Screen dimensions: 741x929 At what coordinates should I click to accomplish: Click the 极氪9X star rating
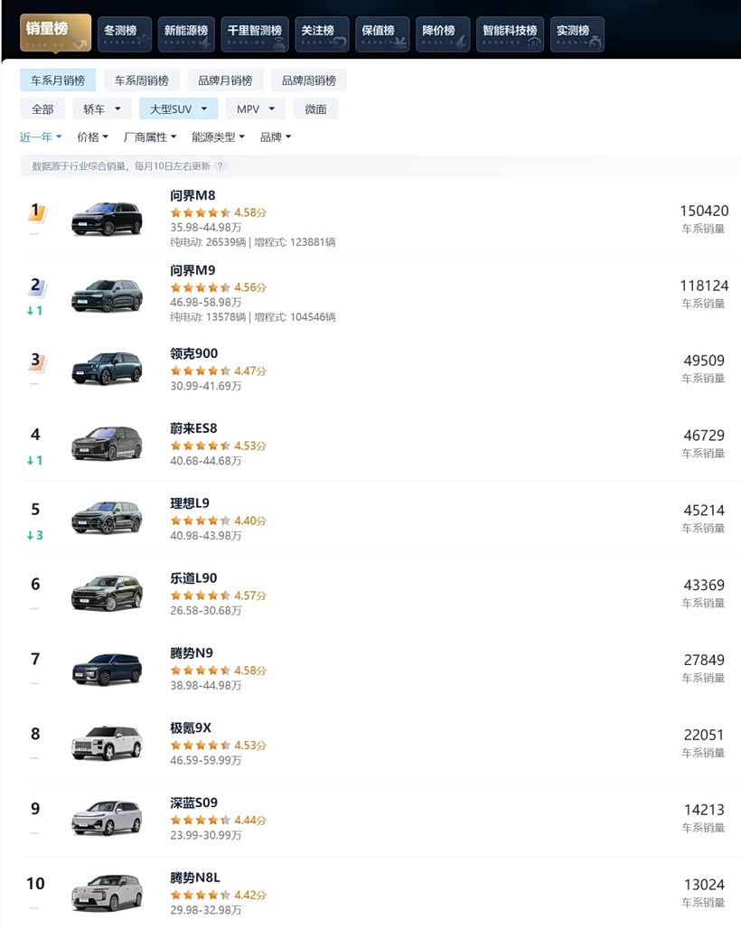tap(200, 746)
